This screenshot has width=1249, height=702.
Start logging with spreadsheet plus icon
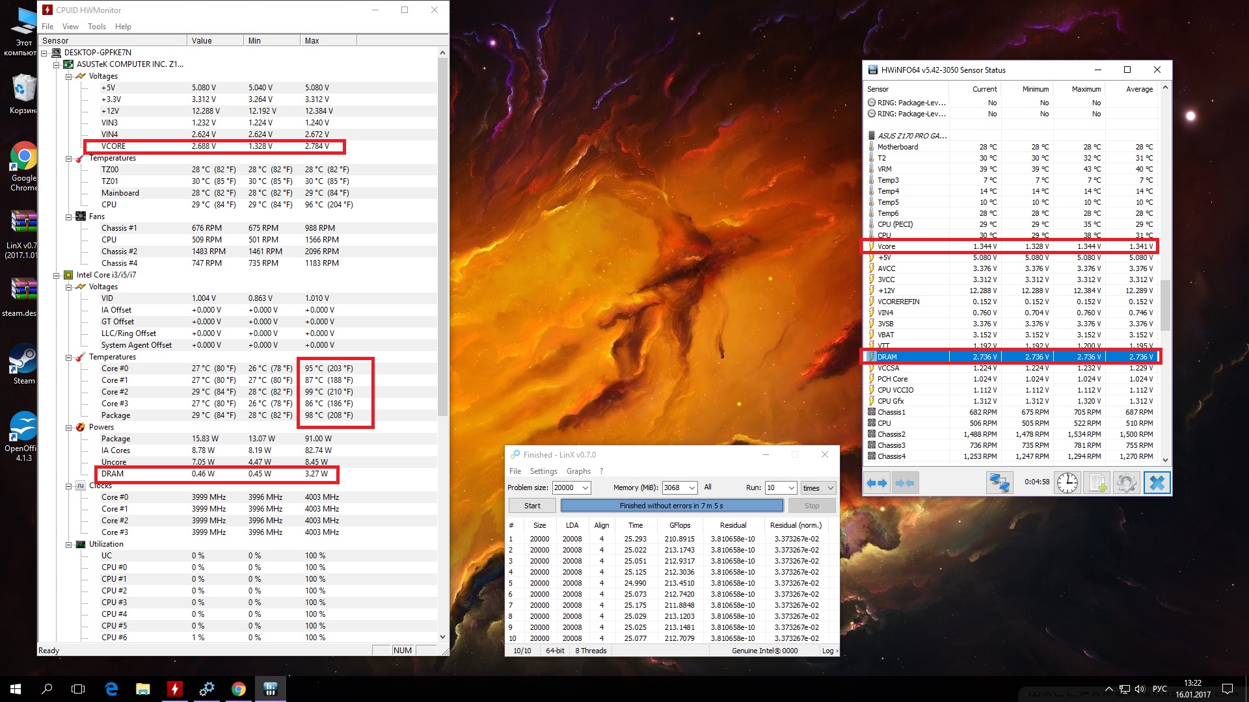1097,483
